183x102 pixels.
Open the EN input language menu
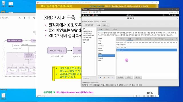click(164, 15)
